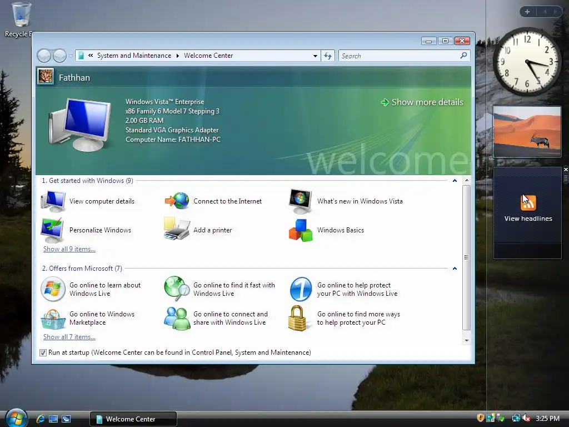Launch Internet Explorer from Quick Launch
569x427 pixels.
(x=41, y=419)
